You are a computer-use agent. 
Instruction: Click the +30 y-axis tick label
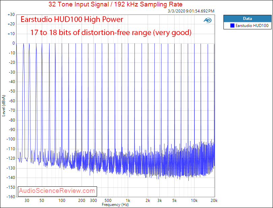point(11,15)
